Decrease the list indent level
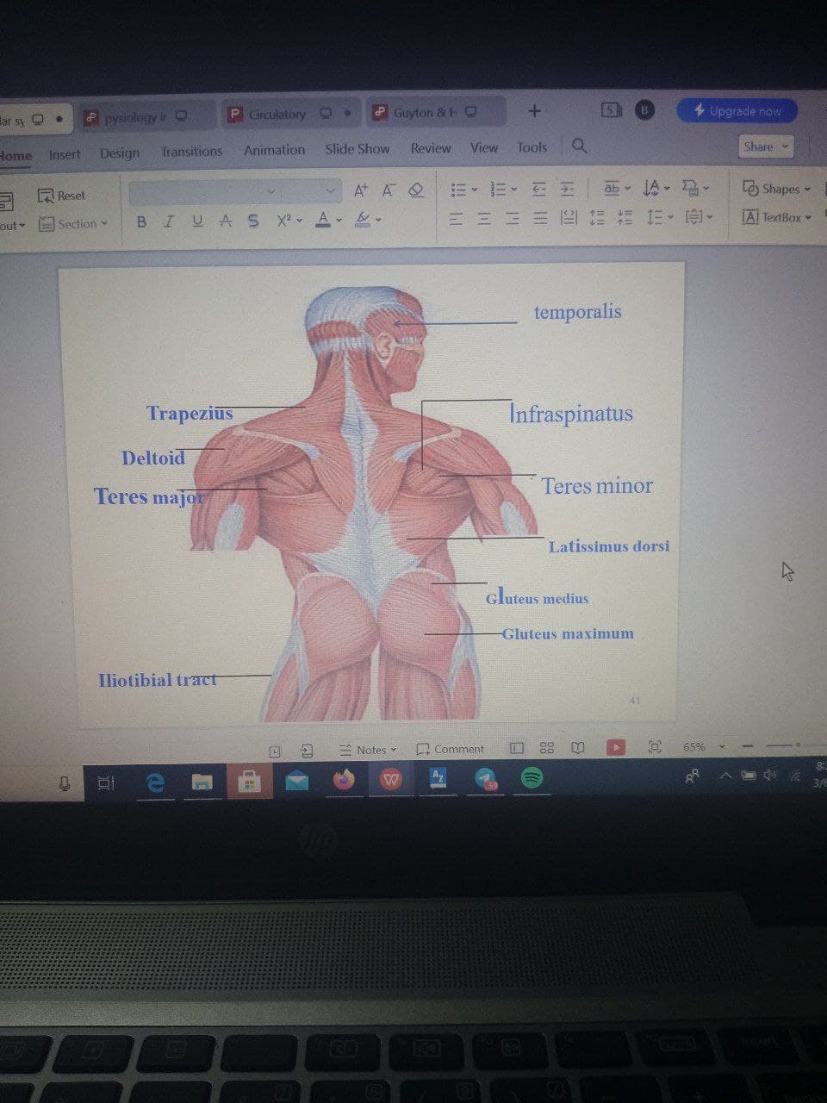 [538, 189]
